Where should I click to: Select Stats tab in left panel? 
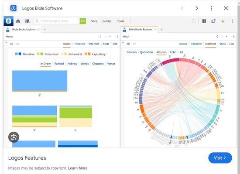(x=106, y=44)
